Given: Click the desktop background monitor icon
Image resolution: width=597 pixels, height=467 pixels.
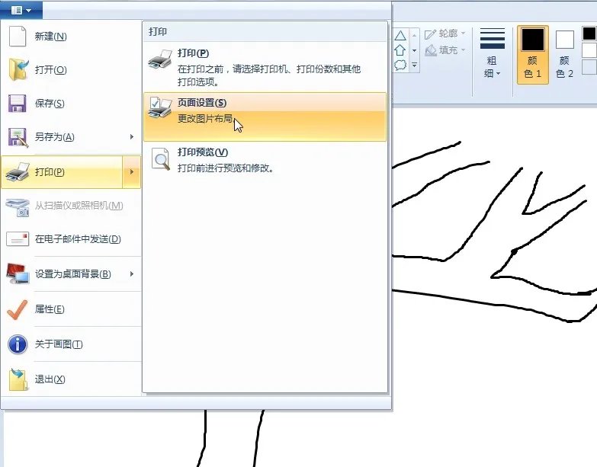Looking at the screenshot, I should pyautogui.click(x=18, y=273).
